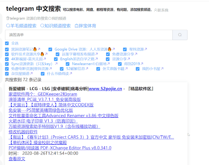Open 【单机休闲】摸金校尉之伏魔殿 result
The image size is (209, 165).
click(x=38, y=142)
